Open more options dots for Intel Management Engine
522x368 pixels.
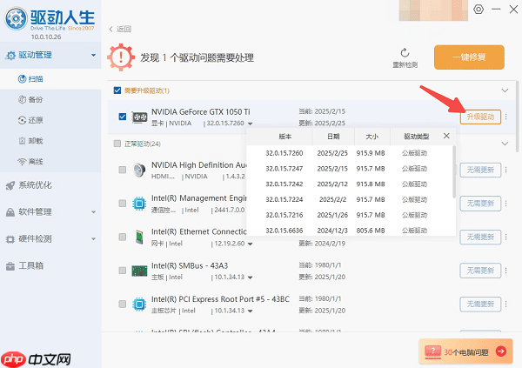[506, 204]
